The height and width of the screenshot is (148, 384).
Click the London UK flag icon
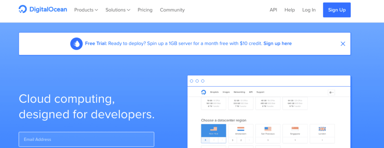pyautogui.click(x=322, y=129)
